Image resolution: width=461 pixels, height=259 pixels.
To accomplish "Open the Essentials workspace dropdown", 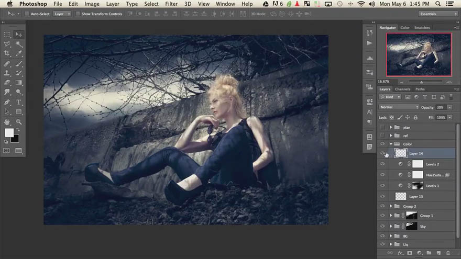I will click(x=438, y=14).
